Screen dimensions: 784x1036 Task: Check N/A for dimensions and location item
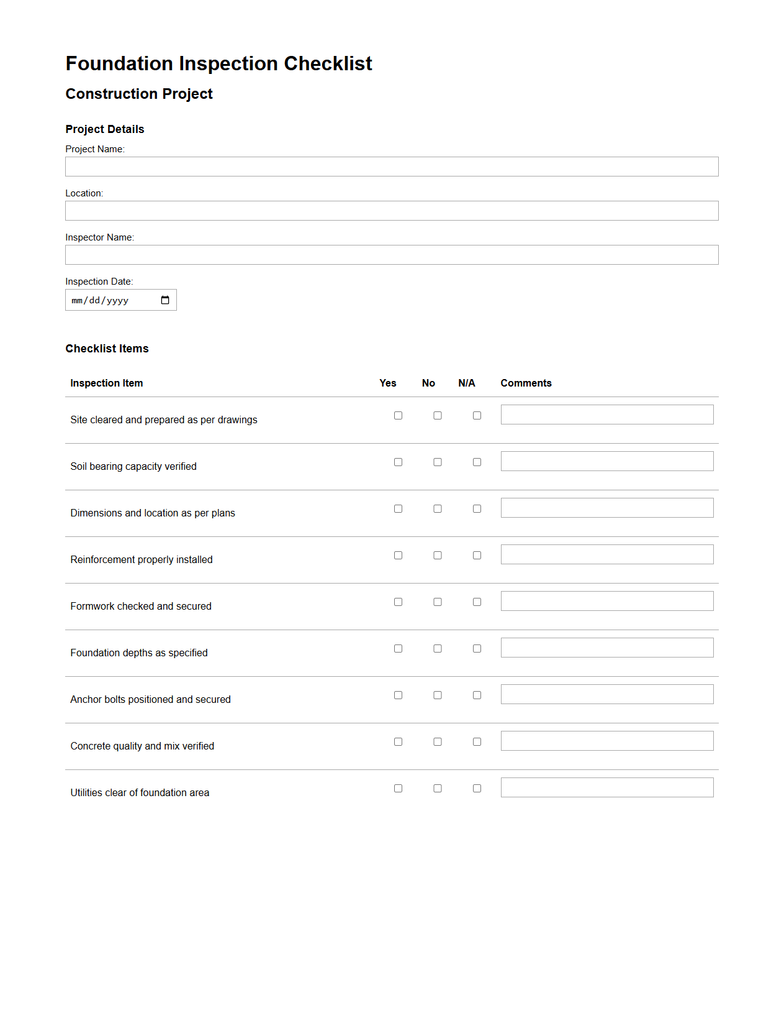477,508
